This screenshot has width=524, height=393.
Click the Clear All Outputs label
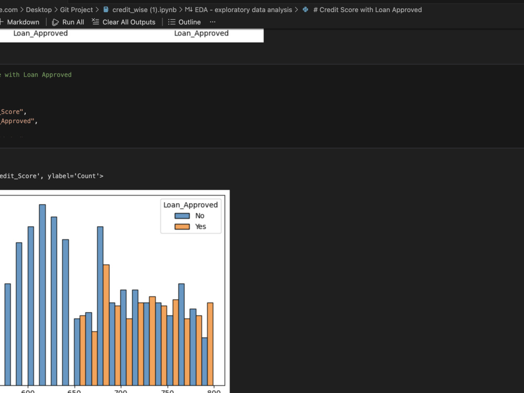click(x=129, y=22)
